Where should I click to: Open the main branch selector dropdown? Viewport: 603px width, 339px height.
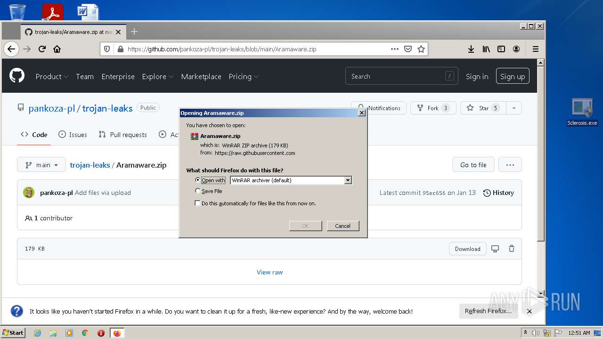pos(41,165)
